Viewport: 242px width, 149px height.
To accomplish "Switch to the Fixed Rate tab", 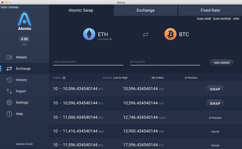I will [210, 10].
